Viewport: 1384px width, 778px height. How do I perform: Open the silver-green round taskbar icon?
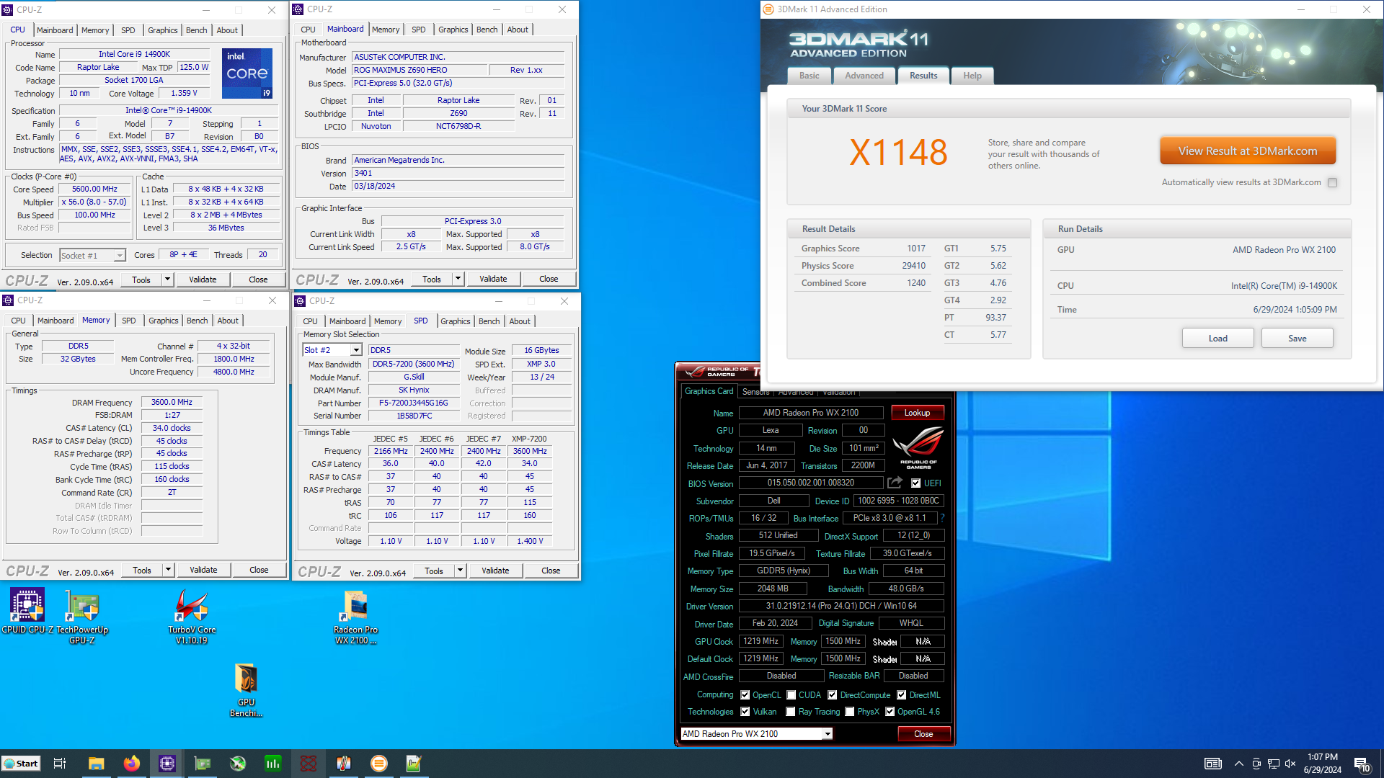click(238, 764)
